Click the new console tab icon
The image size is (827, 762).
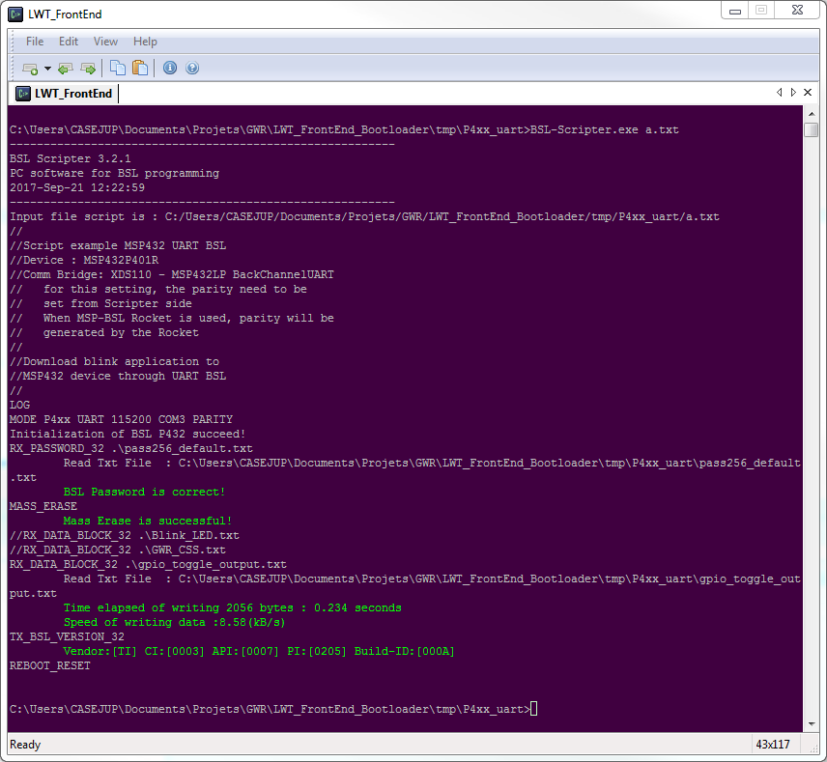(x=30, y=68)
